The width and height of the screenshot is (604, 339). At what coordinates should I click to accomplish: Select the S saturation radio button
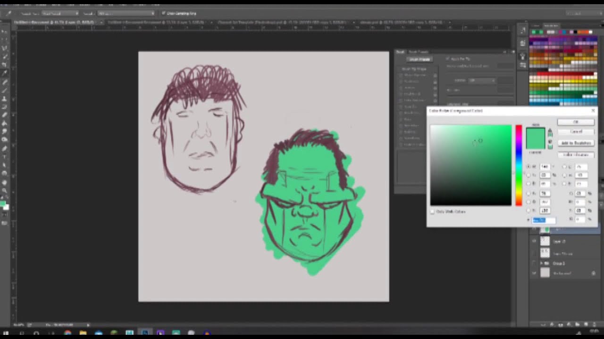point(528,175)
